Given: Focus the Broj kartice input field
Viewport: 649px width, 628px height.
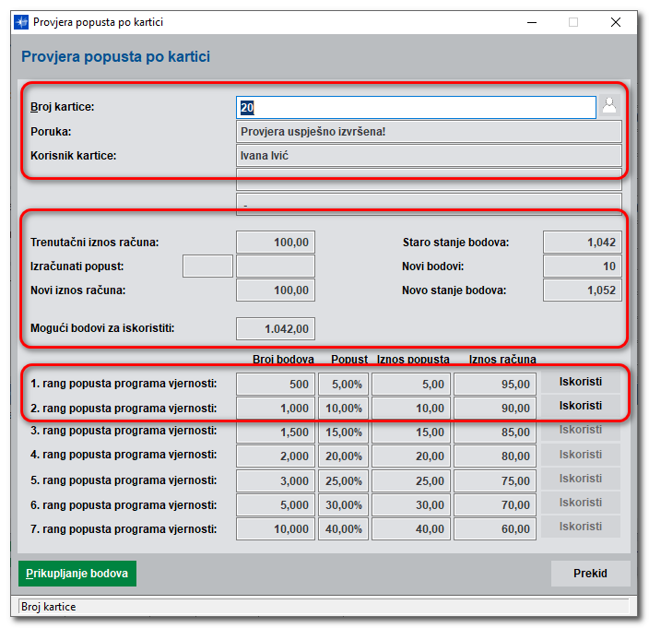Looking at the screenshot, I should coord(416,108).
